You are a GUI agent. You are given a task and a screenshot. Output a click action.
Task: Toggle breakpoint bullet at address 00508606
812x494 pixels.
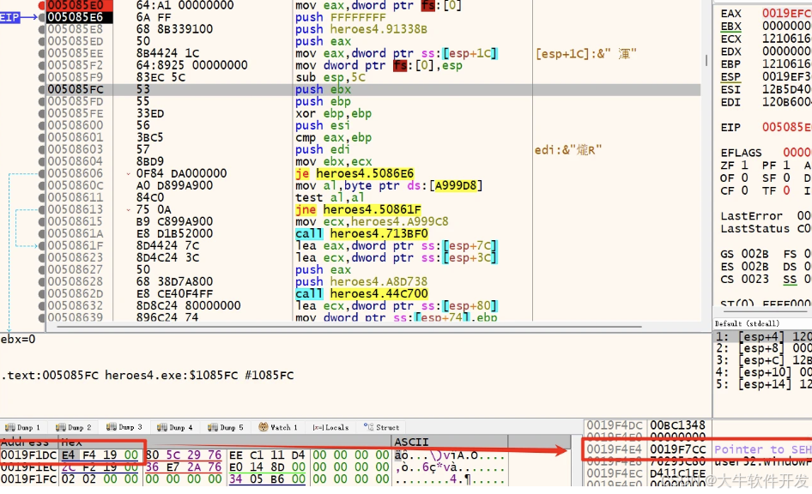pyautogui.click(x=41, y=173)
